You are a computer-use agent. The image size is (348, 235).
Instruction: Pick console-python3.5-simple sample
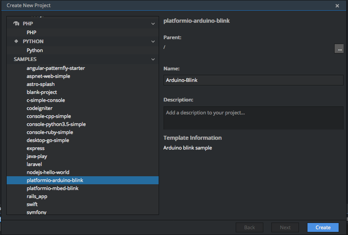[82, 124]
